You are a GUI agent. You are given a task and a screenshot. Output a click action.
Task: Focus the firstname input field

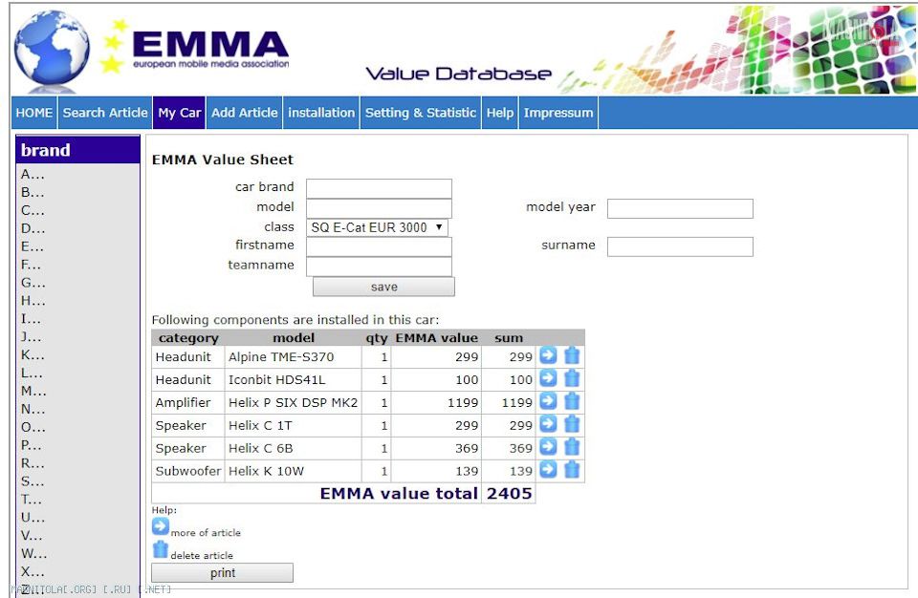(x=379, y=246)
